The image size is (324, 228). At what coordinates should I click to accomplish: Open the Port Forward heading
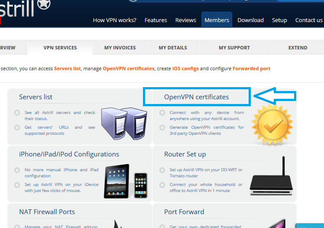[184, 212]
